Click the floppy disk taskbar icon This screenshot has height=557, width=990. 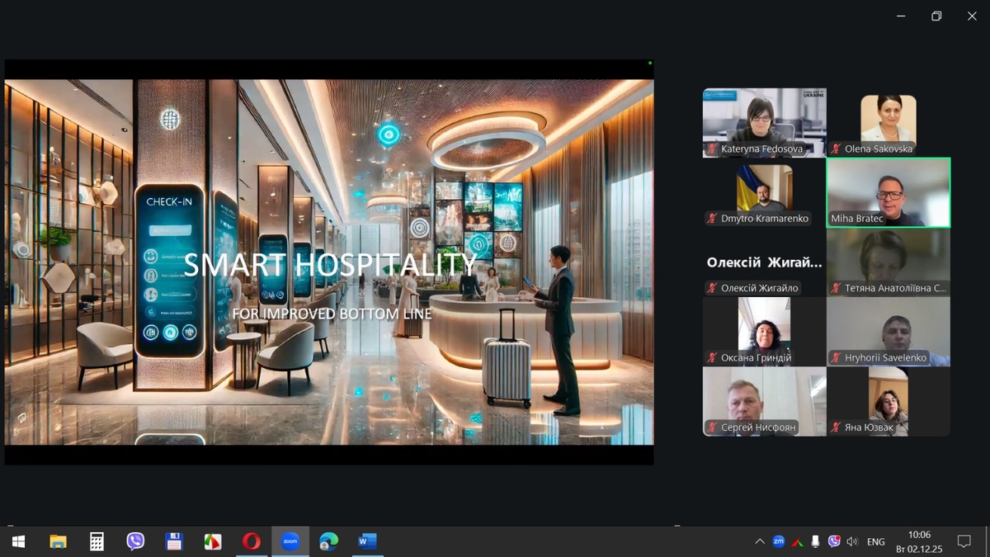pos(174,541)
